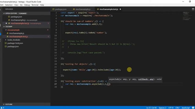Screen dimensions: 195x109
Task: Open the Go menu
Action: tap(21, 5)
